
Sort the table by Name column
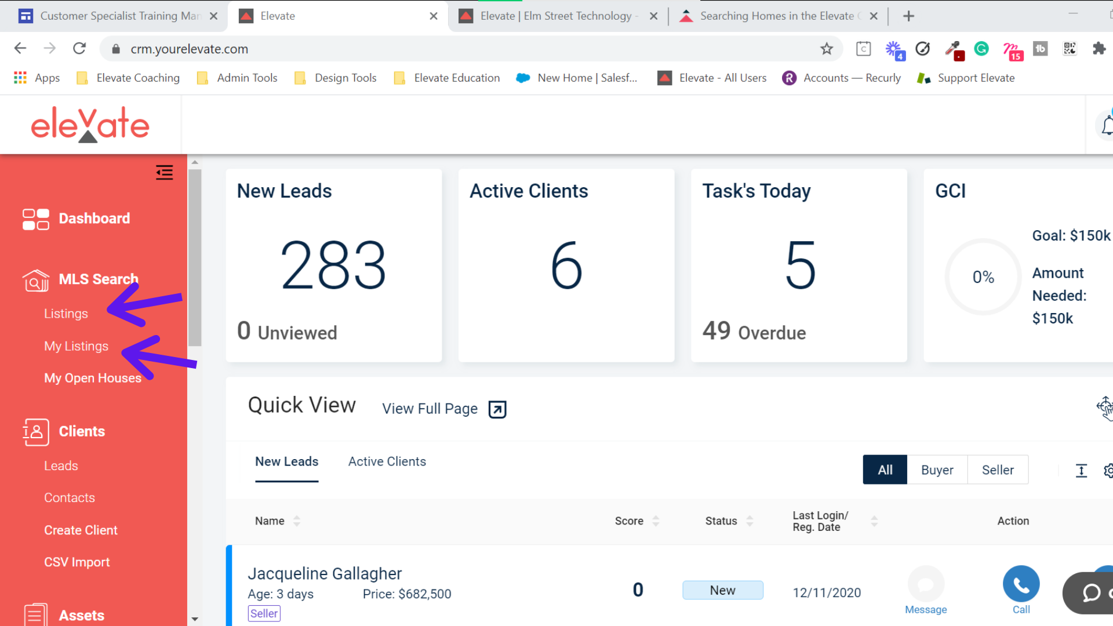297,521
